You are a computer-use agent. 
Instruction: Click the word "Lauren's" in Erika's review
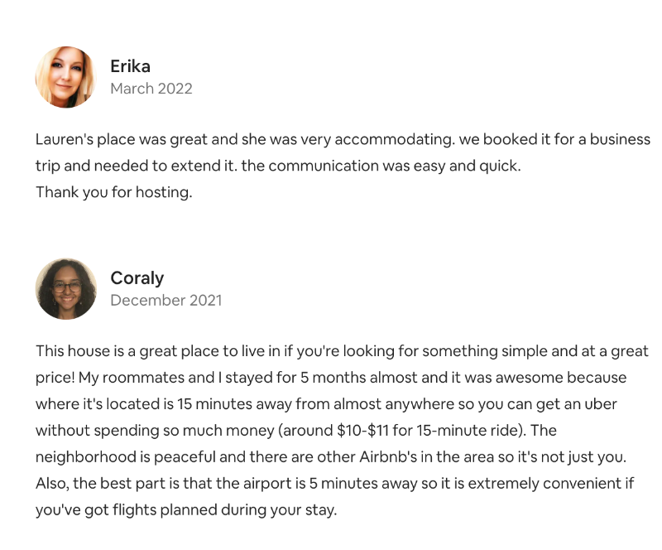coord(65,139)
